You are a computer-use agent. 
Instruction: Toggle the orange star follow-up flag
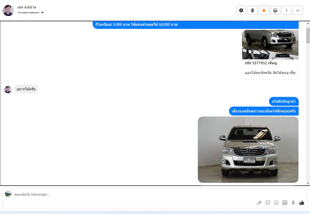click(264, 10)
